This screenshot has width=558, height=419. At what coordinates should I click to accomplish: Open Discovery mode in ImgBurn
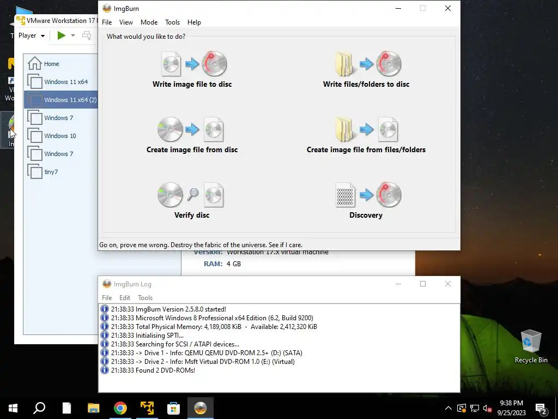click(366, 201)
